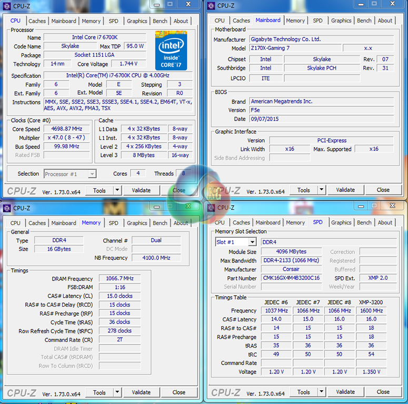Click the Level 3 cache value 8 MBytes
This screenshot has height=404, width=408.
click(x=144, y=155)
